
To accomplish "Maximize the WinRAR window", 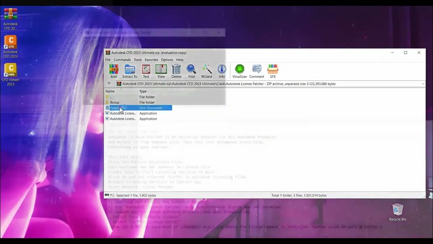I will (x=406, y=53).
